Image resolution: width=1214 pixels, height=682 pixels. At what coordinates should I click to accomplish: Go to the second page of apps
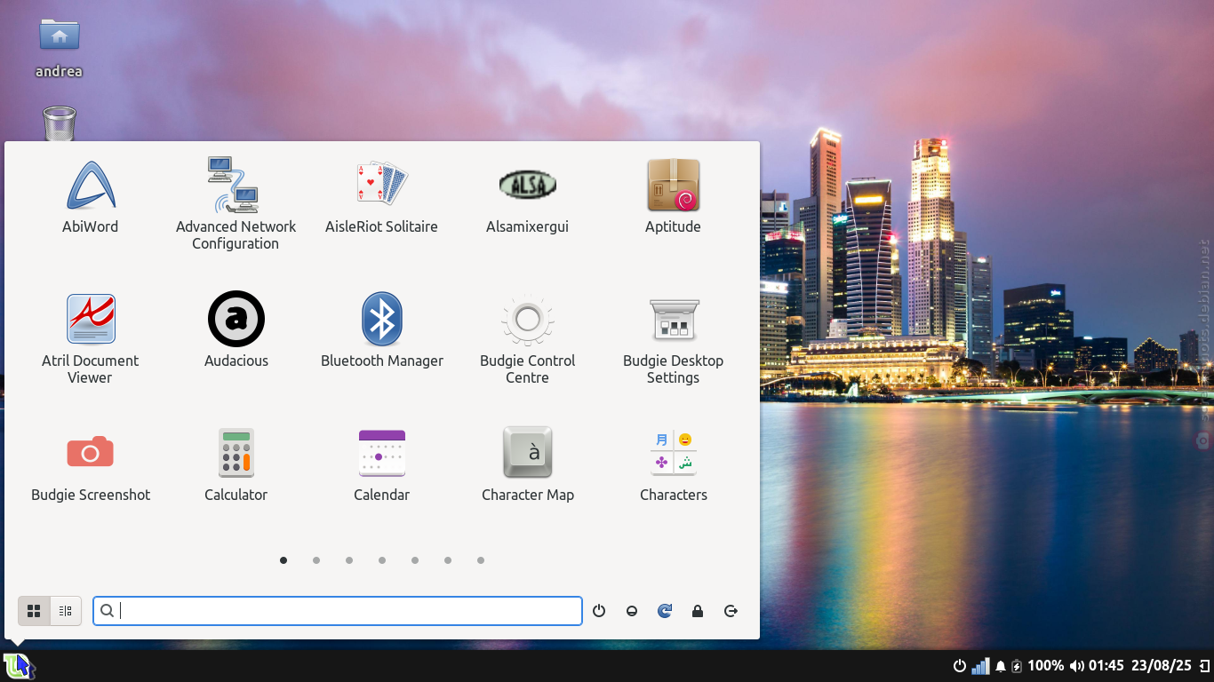(316, 560)
